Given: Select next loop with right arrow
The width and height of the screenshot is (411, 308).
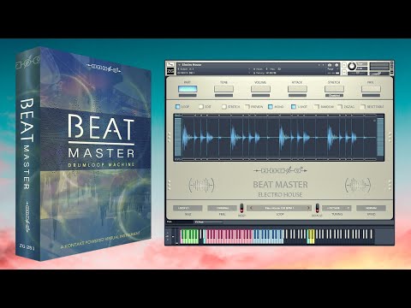Looking at the screenshot, I should pos(308,208).
